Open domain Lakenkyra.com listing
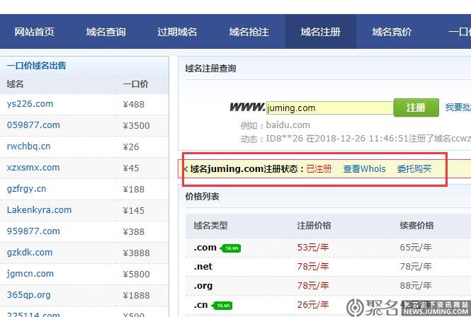 click(39, 210)
